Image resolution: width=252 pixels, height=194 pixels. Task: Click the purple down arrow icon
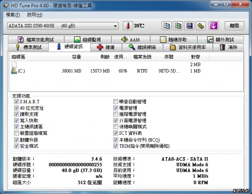click(x=213, y=26)
